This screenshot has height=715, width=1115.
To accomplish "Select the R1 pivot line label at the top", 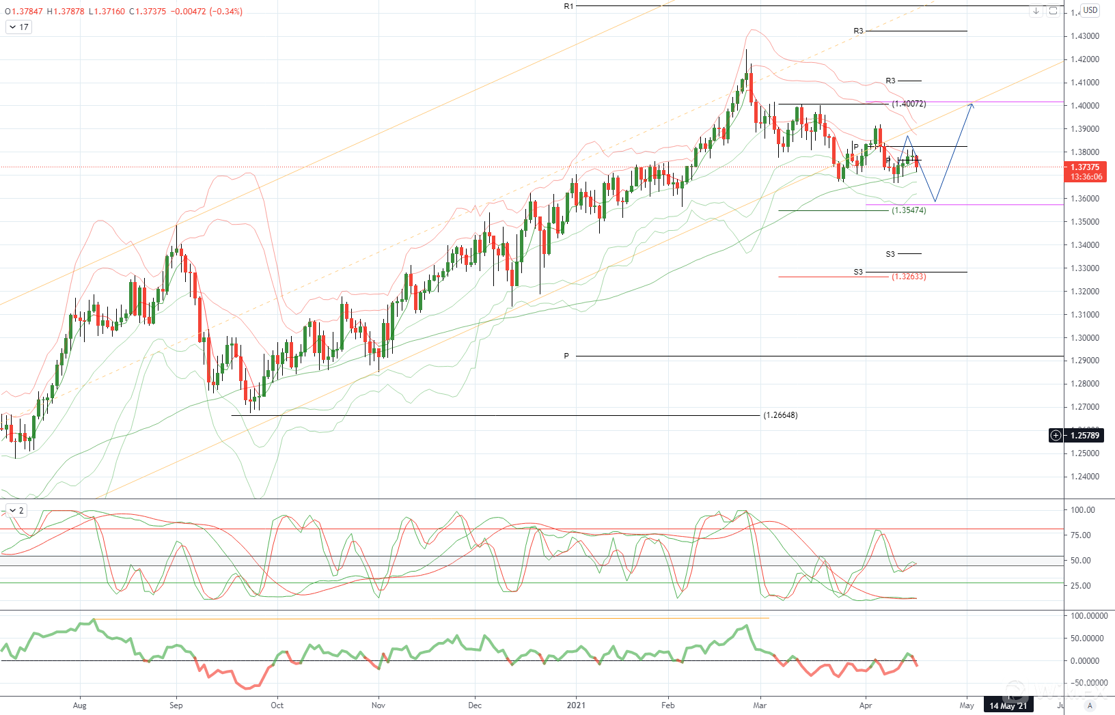I will [568, 6].
